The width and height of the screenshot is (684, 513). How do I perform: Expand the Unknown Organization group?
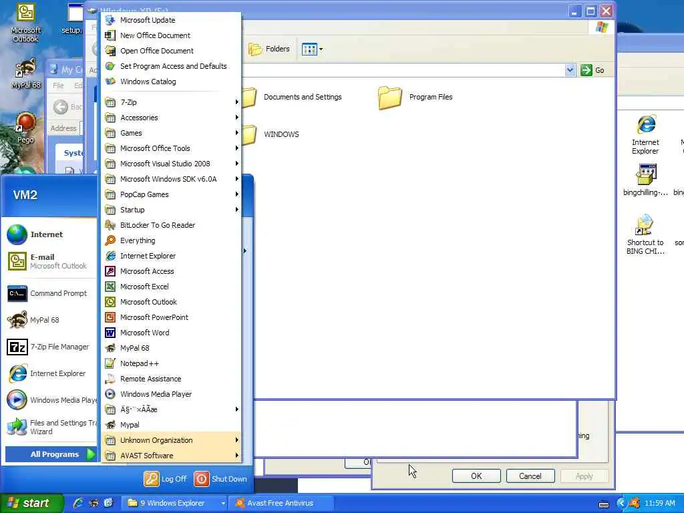tap(171, 440)
